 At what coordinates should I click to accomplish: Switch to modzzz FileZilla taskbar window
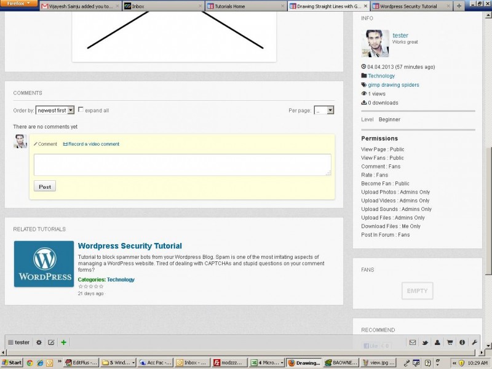pyautogui.click(x=230, y=363)
